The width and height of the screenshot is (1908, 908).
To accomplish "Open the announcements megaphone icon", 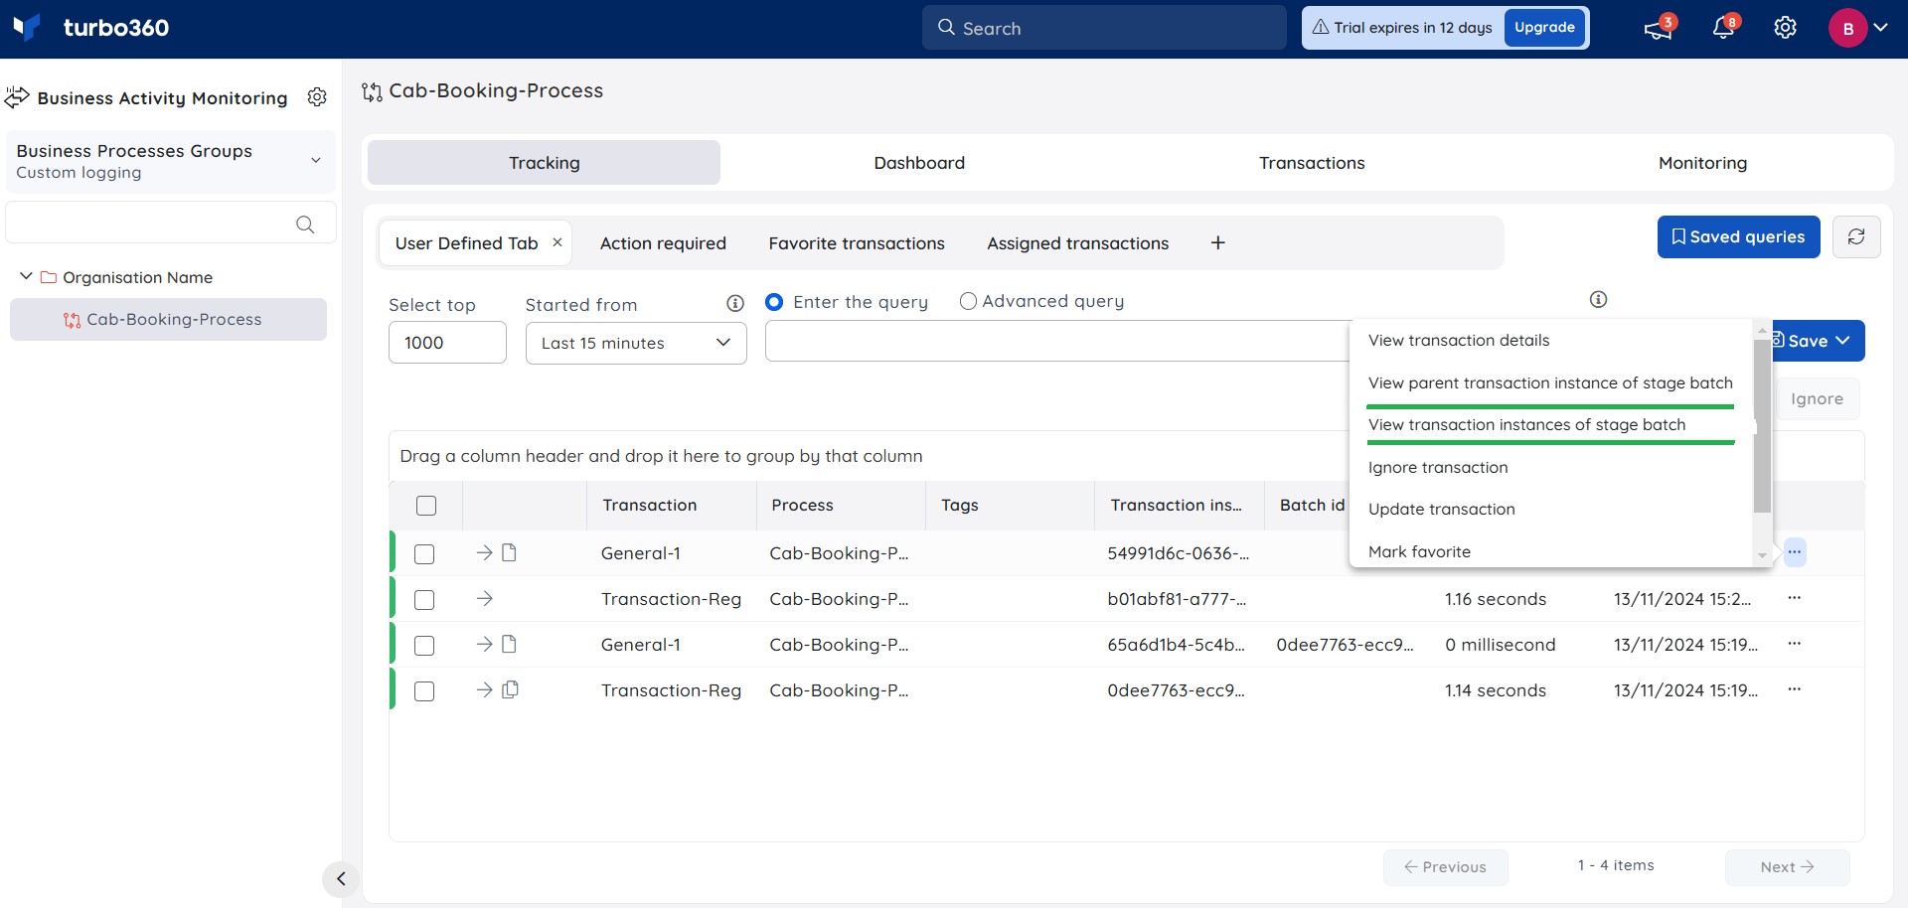I will (x=1658, y=29).
